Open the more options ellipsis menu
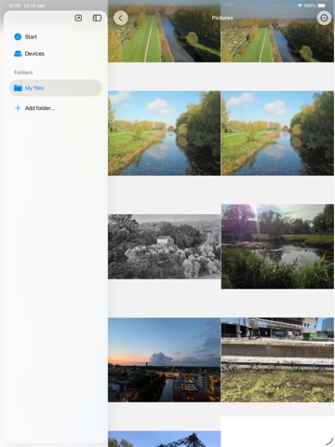Viewport: 335px width, 447px height. pos(324,18)
